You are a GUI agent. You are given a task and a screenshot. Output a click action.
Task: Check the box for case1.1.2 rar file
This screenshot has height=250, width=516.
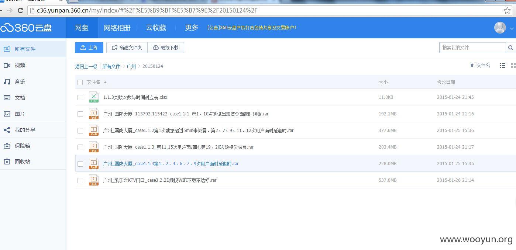coord(80,131)
